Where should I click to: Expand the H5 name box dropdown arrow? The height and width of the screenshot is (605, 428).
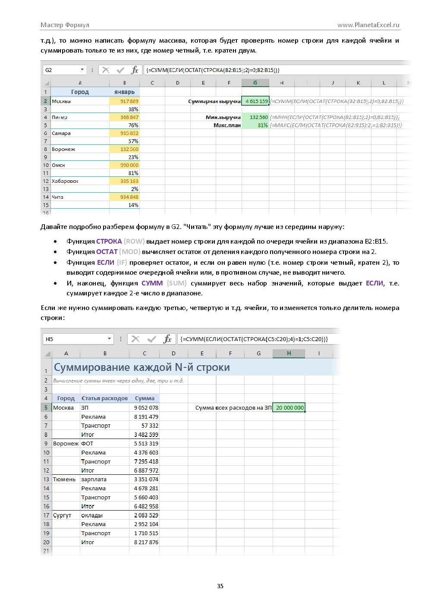pyautogui.click(x=109, y=339)
